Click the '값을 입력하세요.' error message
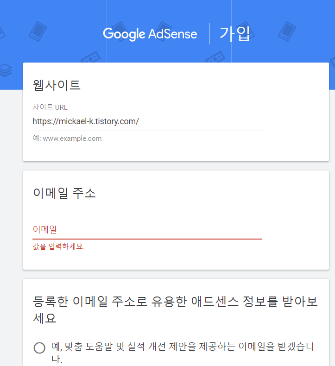Image resolution: width=335 pixels, height=366 pixels. pyautogui.click(x=58, y=246)
